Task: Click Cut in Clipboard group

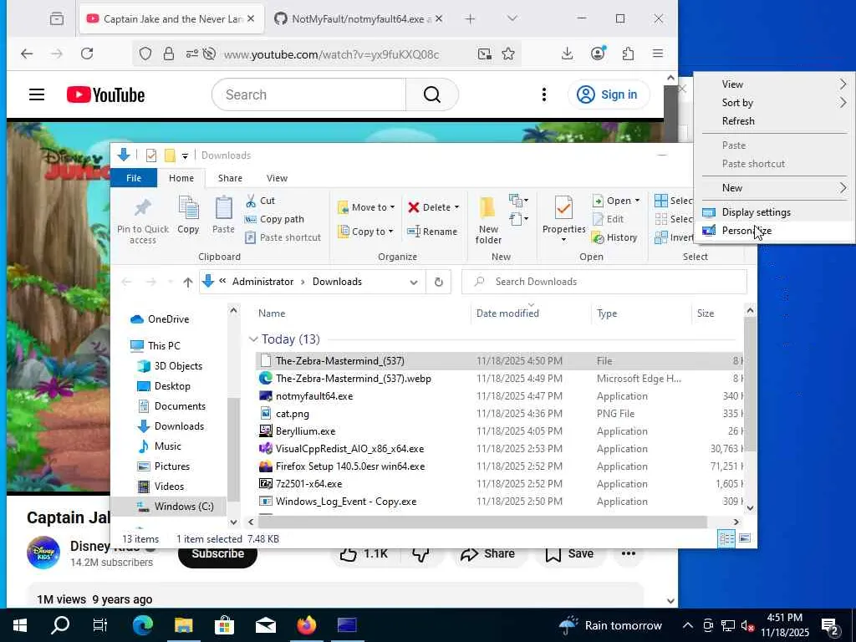Action: pos(261,201)
